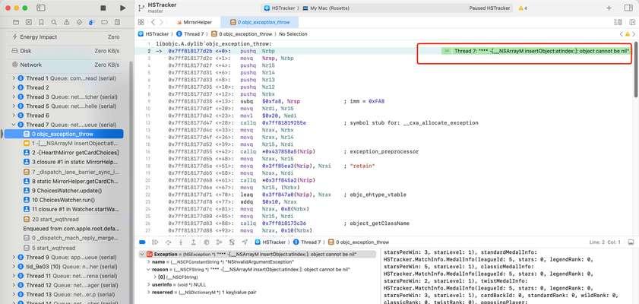Image resolution: width=639 pixels, height=304 pixels.
Task: Click HSTracker in editor jump bar
Action: [153, 34]
